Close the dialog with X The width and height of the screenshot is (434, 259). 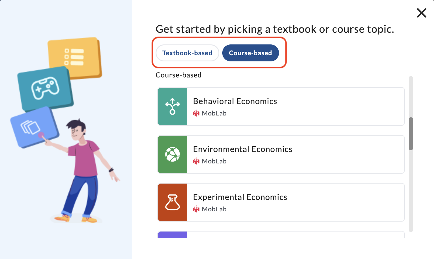[x=421, y=13]
